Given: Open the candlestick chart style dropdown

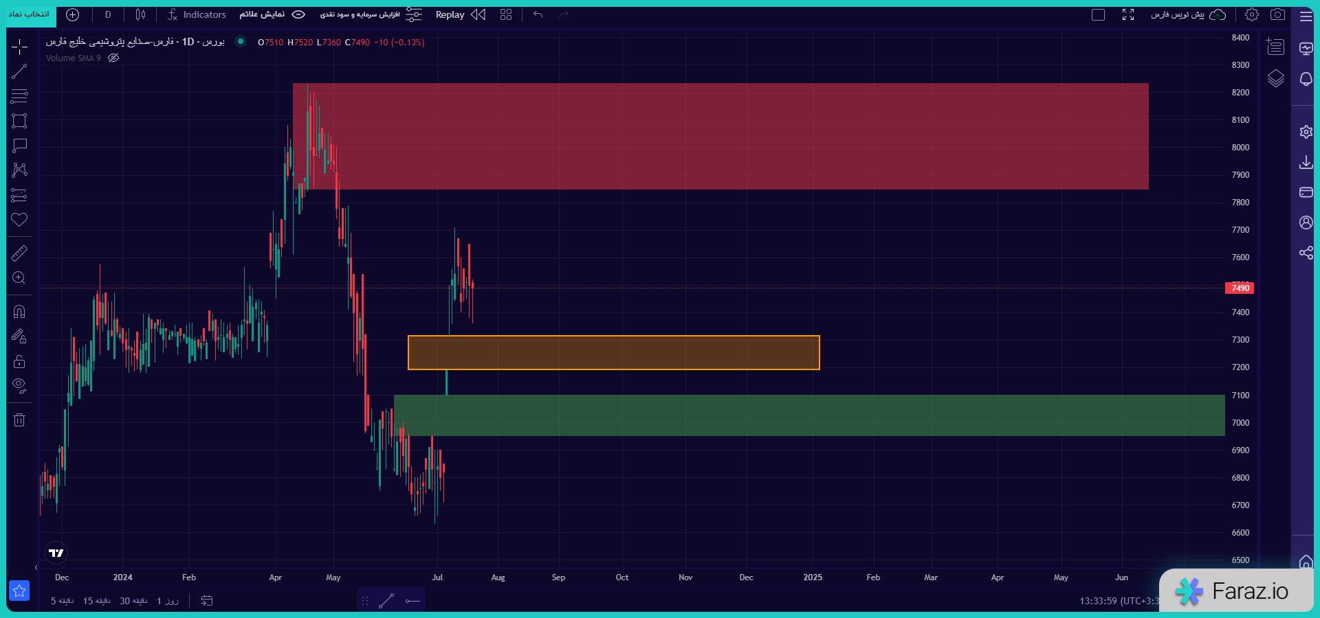Looking at the screenshot, I should pos(140,14).
